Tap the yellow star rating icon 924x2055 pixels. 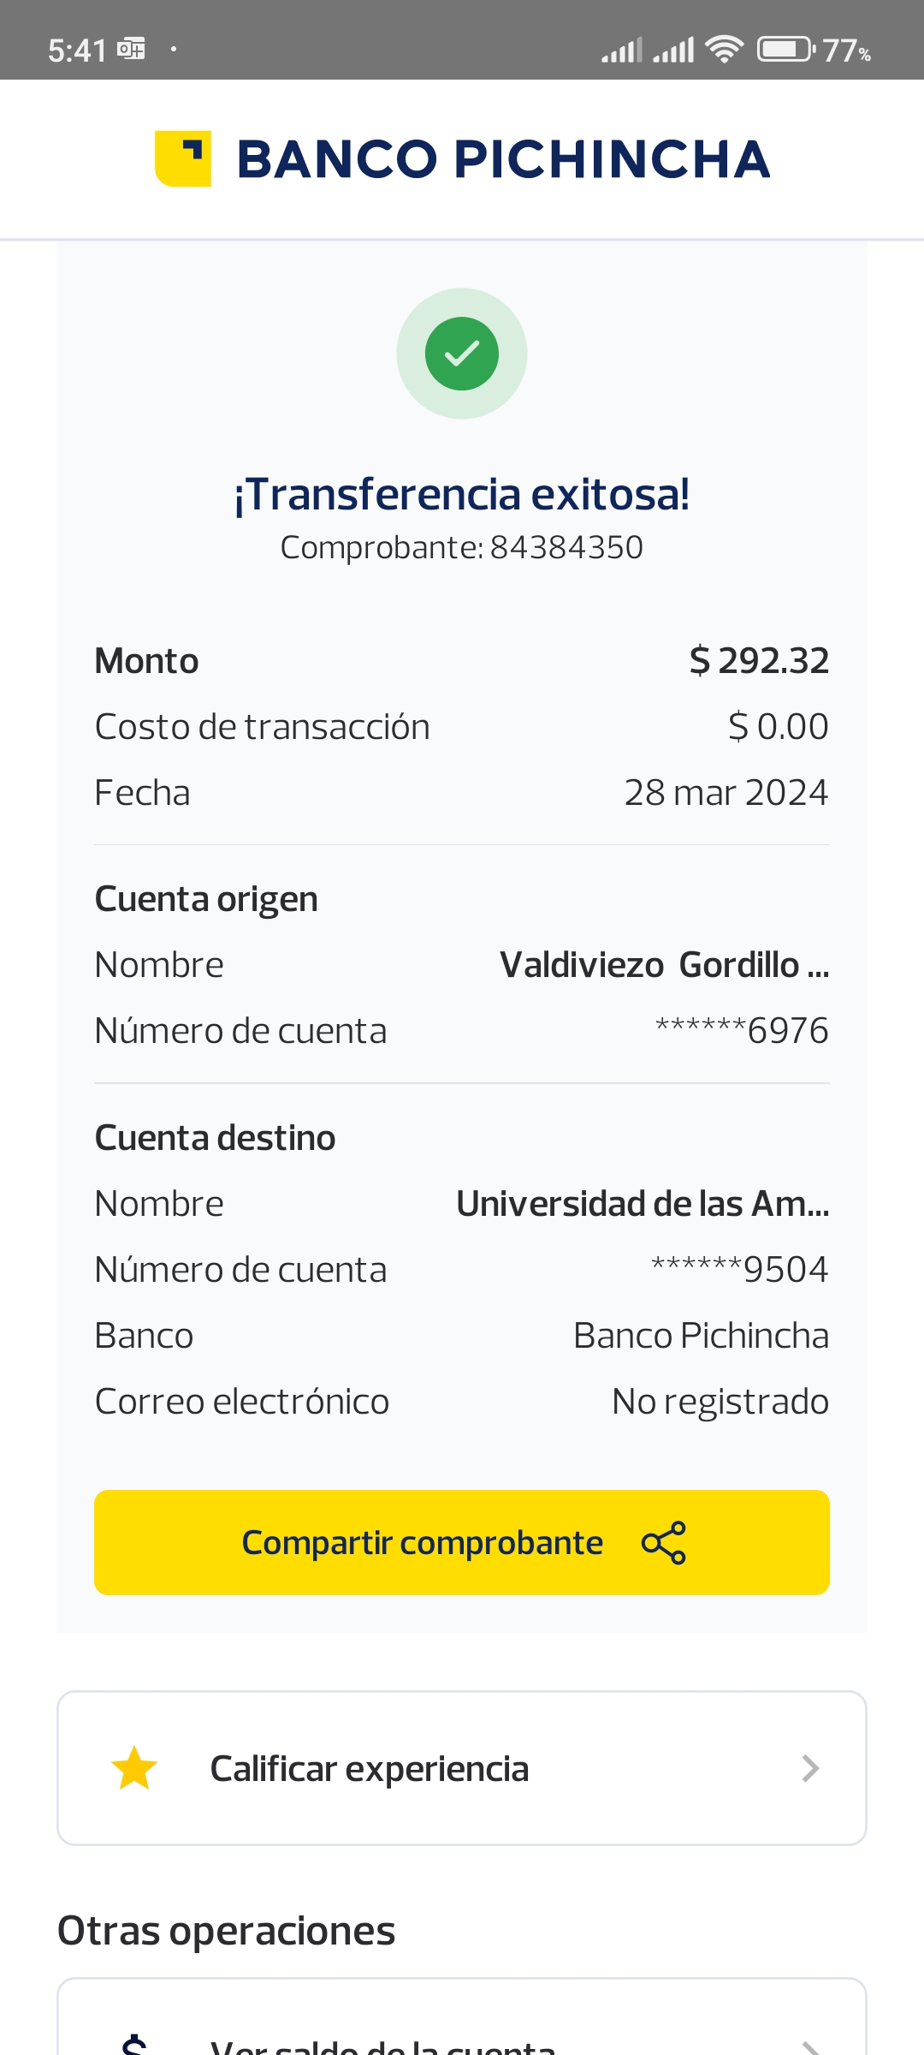pyautogui.click(x=134, y=1769)
